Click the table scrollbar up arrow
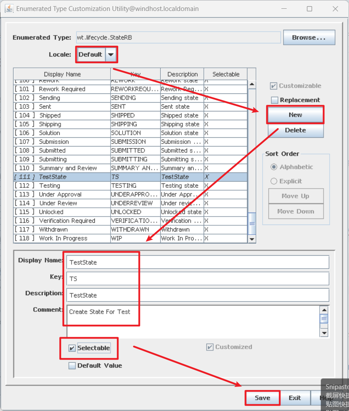The height and width of the screenshot is (411, 349). 252,84
